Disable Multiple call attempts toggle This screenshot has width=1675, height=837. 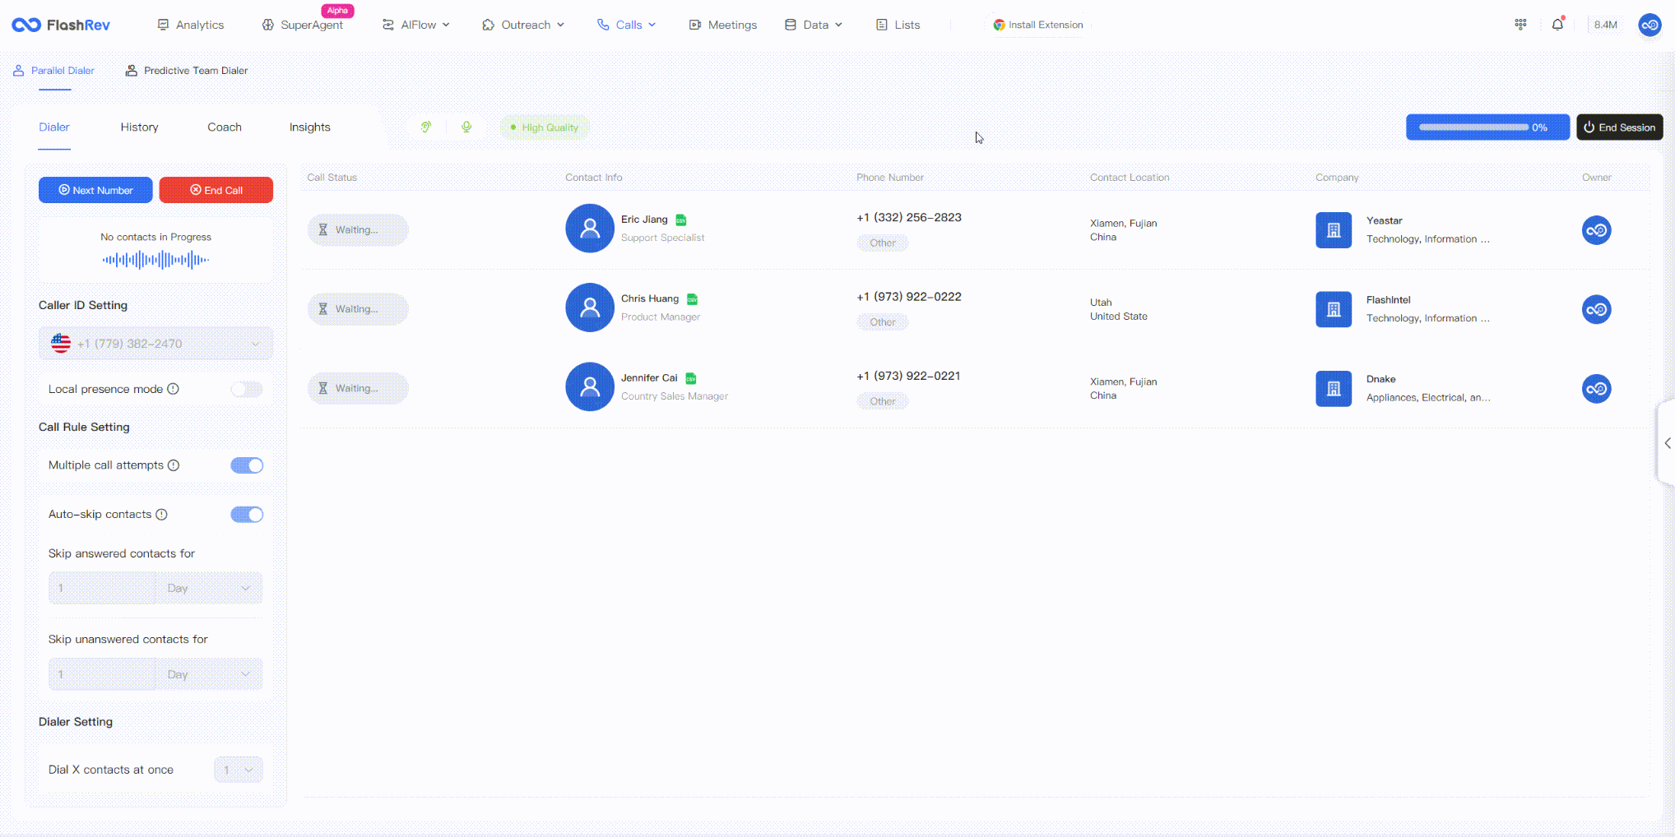tap(246, 465)
